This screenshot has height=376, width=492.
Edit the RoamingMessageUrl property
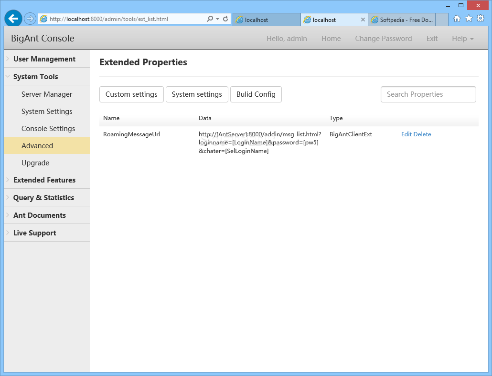tap(406, 134)
